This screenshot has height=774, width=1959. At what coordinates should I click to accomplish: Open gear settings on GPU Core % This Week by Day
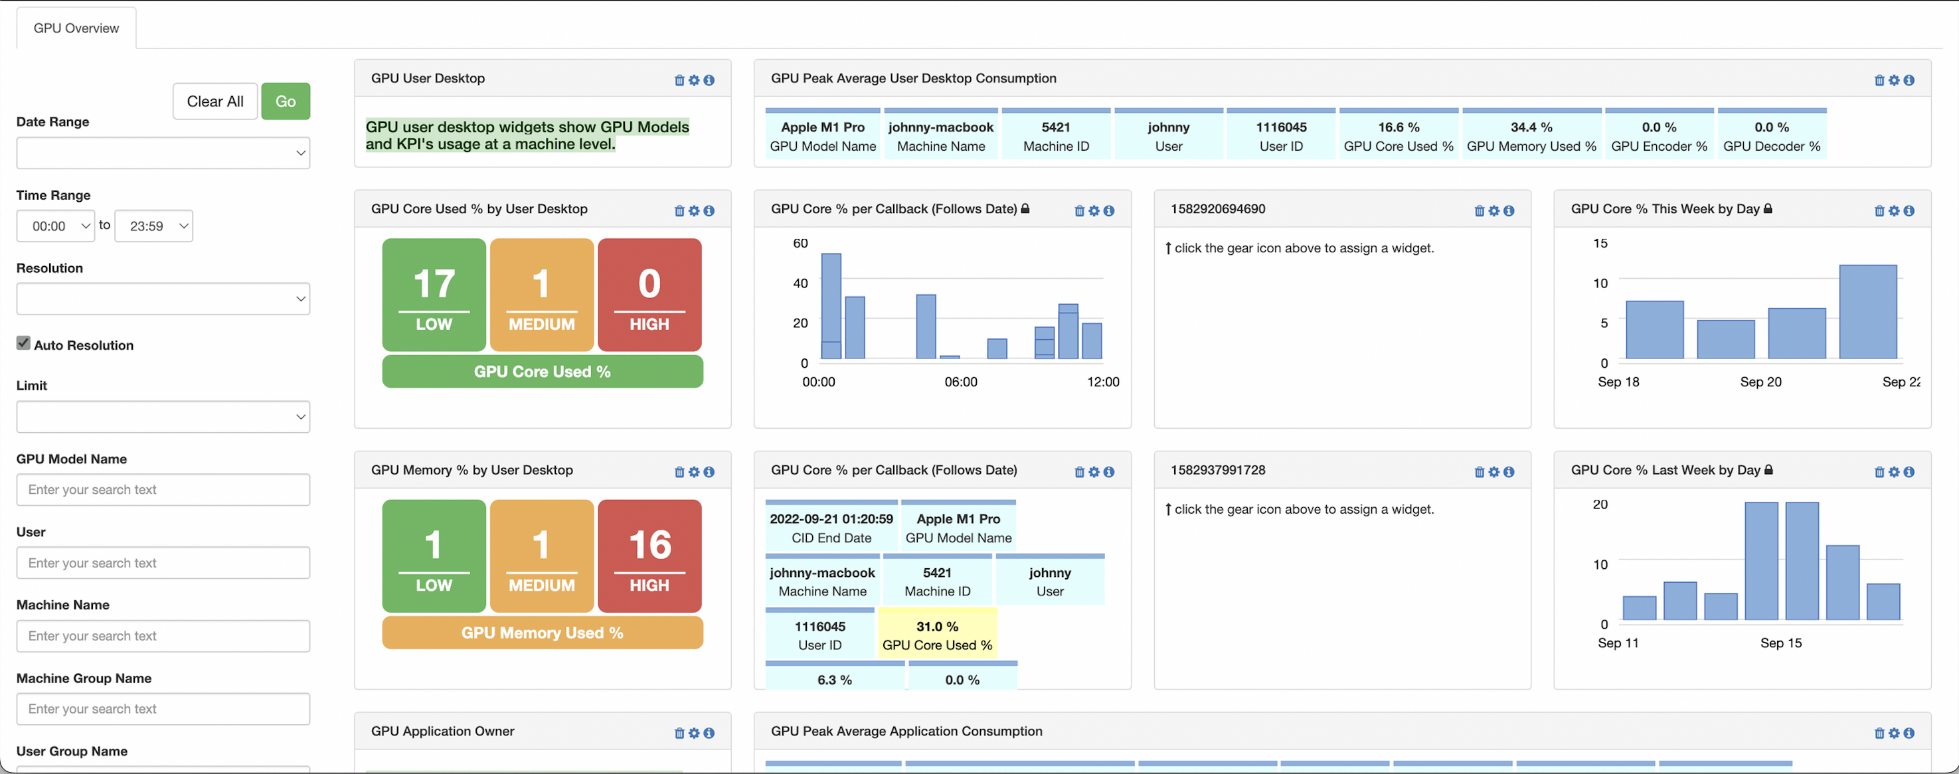tap(1894, 211)
